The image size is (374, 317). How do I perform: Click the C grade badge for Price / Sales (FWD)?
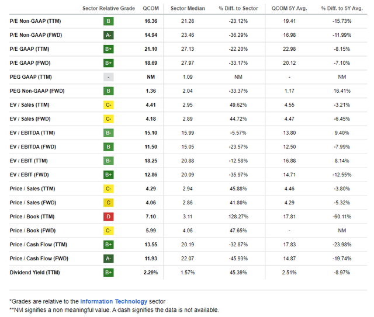(109, 203)
